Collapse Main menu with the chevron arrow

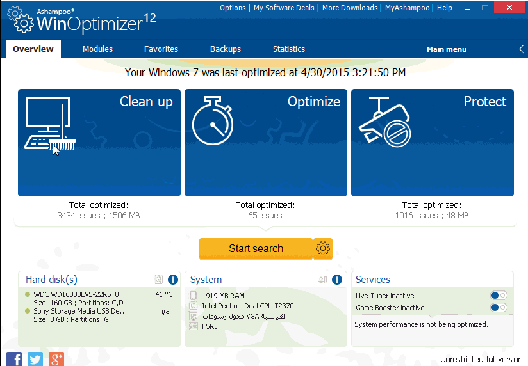521,49
